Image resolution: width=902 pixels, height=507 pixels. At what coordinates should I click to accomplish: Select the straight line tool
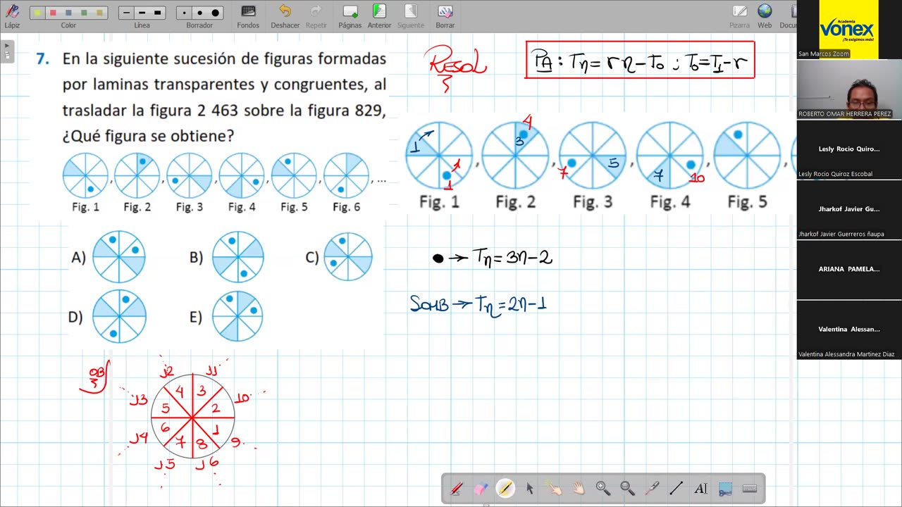tap(676, 488)
